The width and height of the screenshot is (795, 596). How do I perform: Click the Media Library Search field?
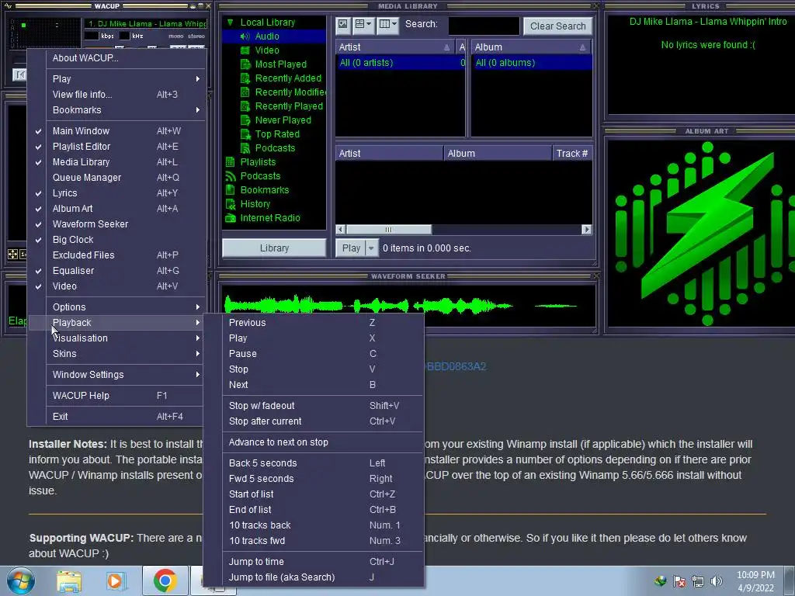click(484, 26)
